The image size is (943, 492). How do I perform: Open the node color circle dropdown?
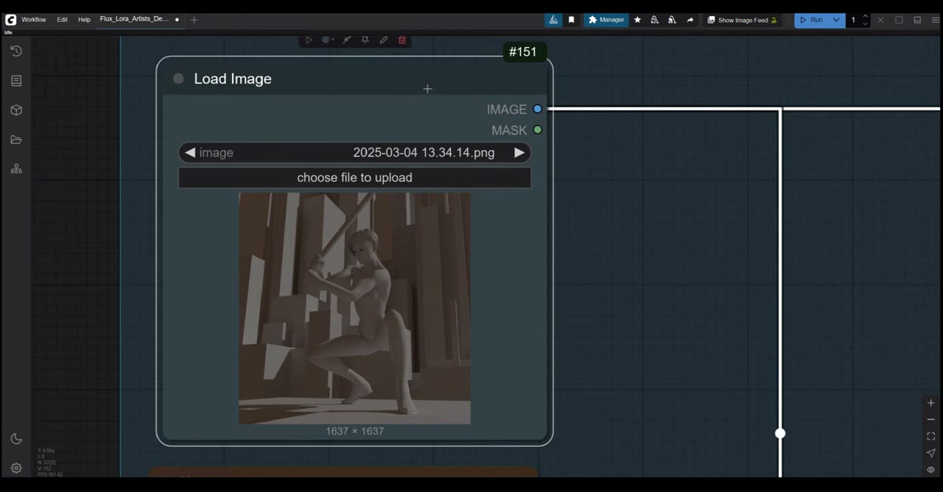(328, 40)
